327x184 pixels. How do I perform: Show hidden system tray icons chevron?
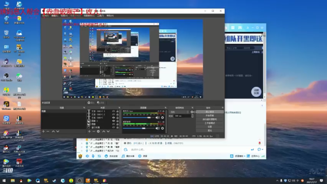[277, 181]
